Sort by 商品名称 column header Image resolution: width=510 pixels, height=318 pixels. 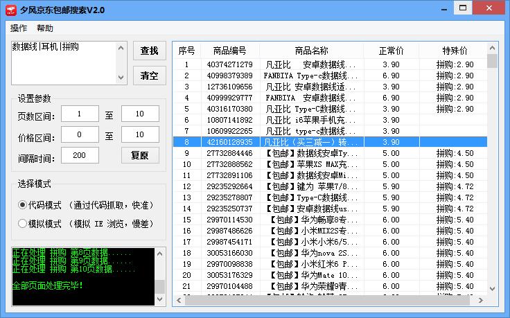coord(311,51)
